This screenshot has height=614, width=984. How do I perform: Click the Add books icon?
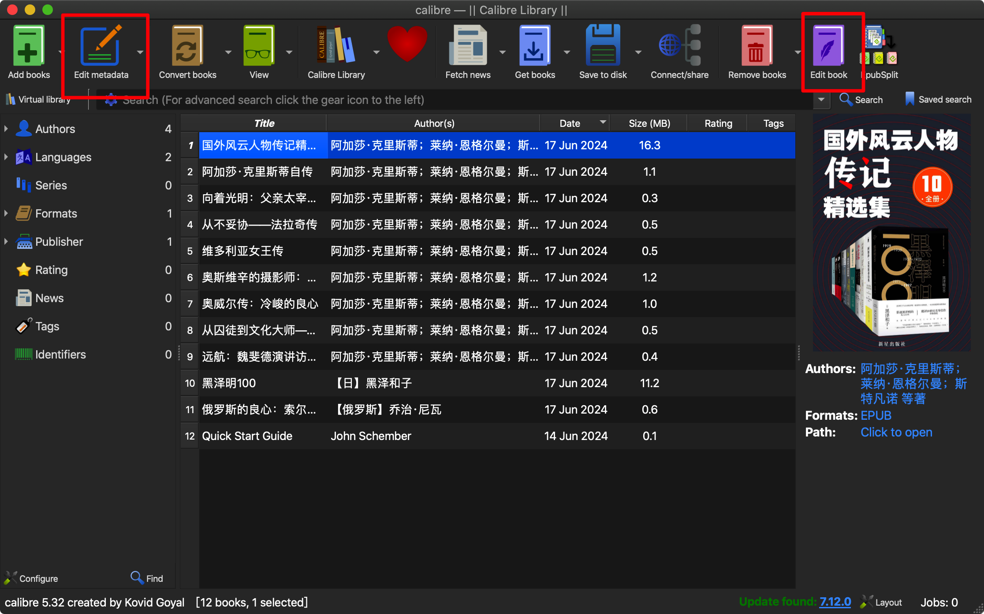pos(29,46)
